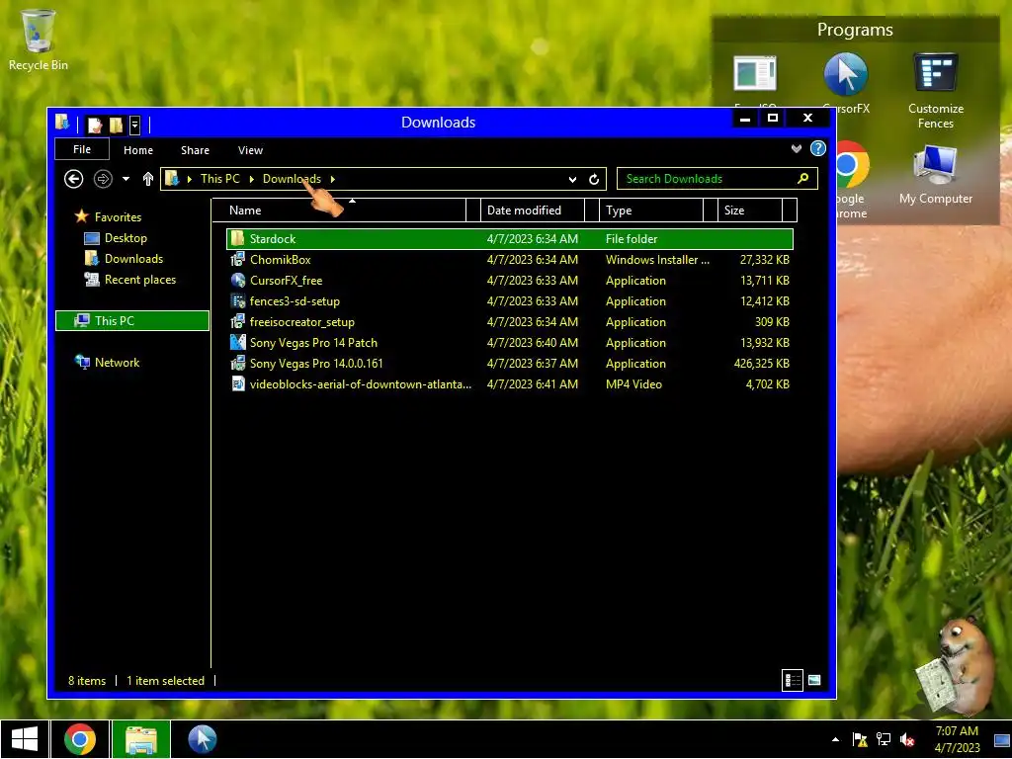Click the search magnifier icon
Screen dimensions: 1012x759
[x=802, y=178]
